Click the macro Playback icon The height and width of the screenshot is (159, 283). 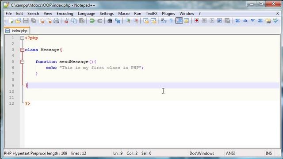[212, 21]
